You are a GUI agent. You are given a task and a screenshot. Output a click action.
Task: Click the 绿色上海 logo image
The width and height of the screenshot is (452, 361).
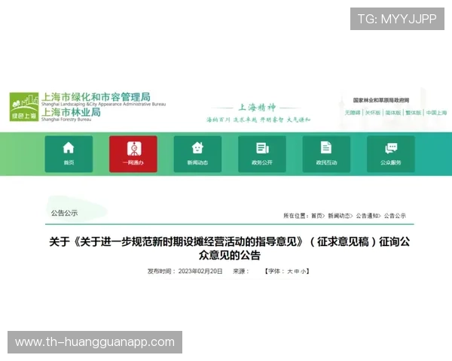[24, 107]
